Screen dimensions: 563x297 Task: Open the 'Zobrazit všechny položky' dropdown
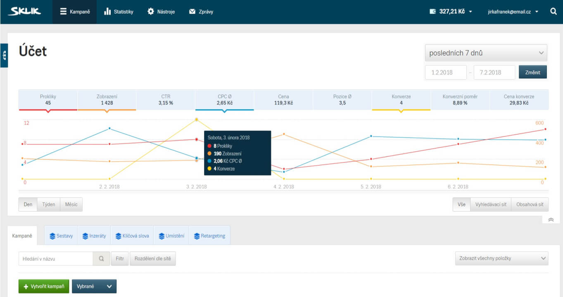pos(501,259)
